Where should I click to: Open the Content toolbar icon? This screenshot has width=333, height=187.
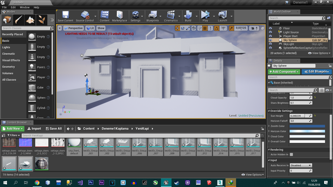point(105,16)
